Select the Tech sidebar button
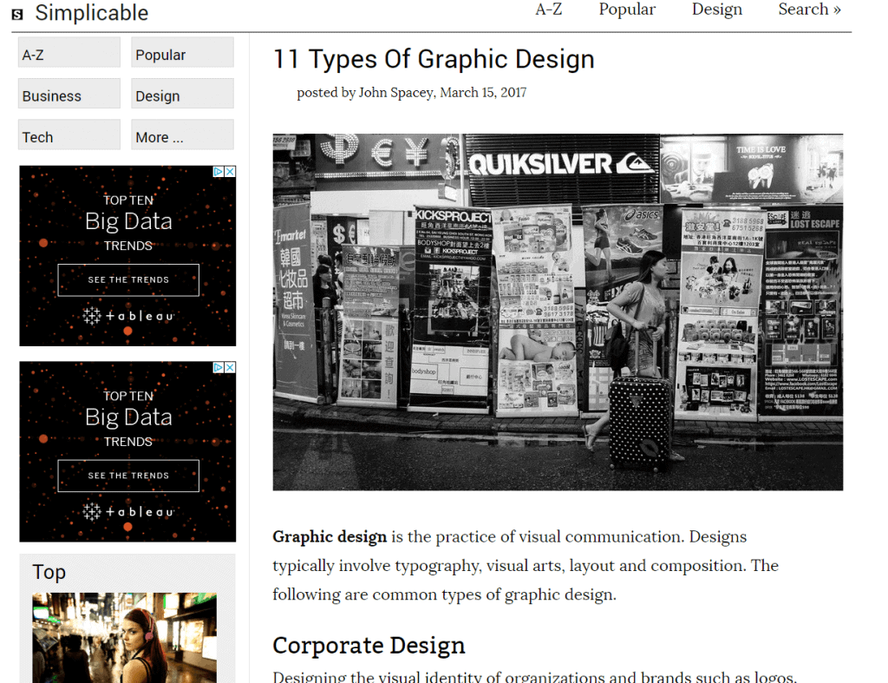 tap(69, 135)
